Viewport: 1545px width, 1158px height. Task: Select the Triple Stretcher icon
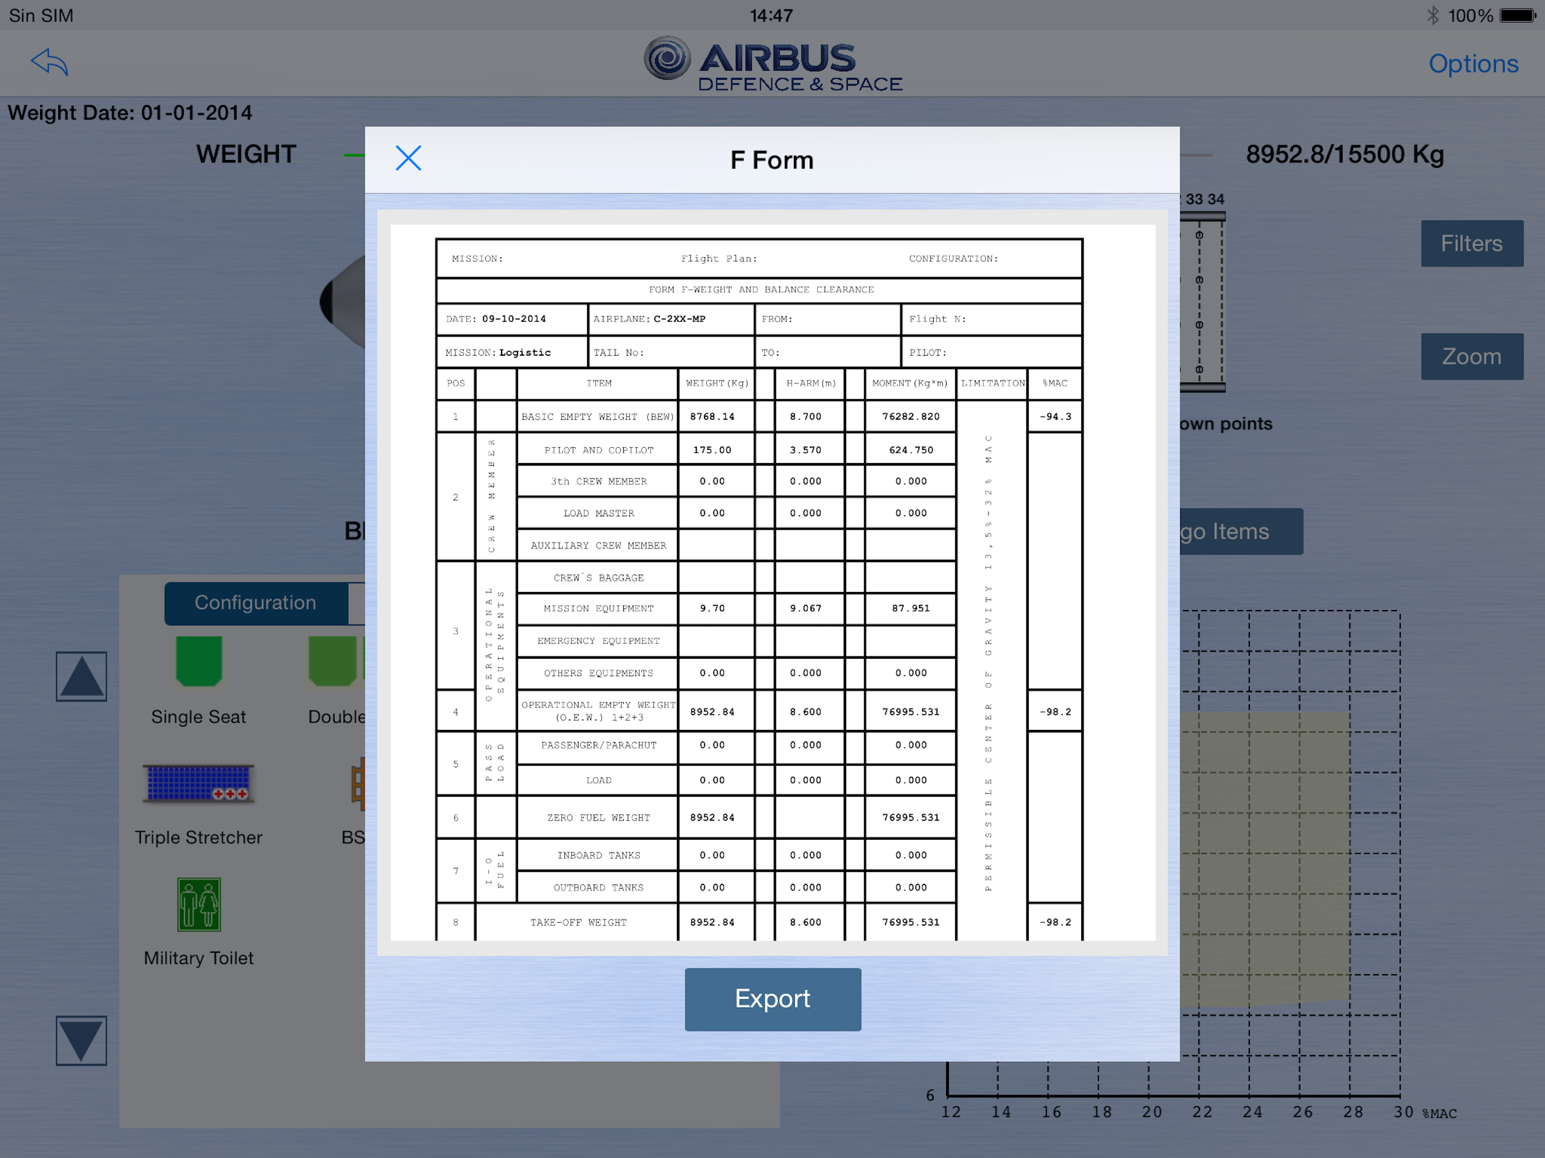pyautogui.click(x=199, y=784)
